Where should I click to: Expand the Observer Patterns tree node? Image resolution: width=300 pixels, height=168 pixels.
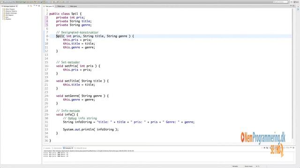3,11
